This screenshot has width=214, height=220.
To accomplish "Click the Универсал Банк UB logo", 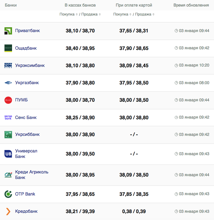I will [x=8, y=154].
